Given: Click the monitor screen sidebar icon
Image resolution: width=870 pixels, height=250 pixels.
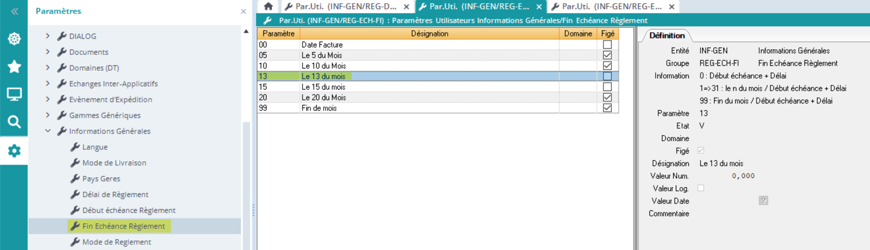Looking at the screenshot, I should tap(14, 94).
